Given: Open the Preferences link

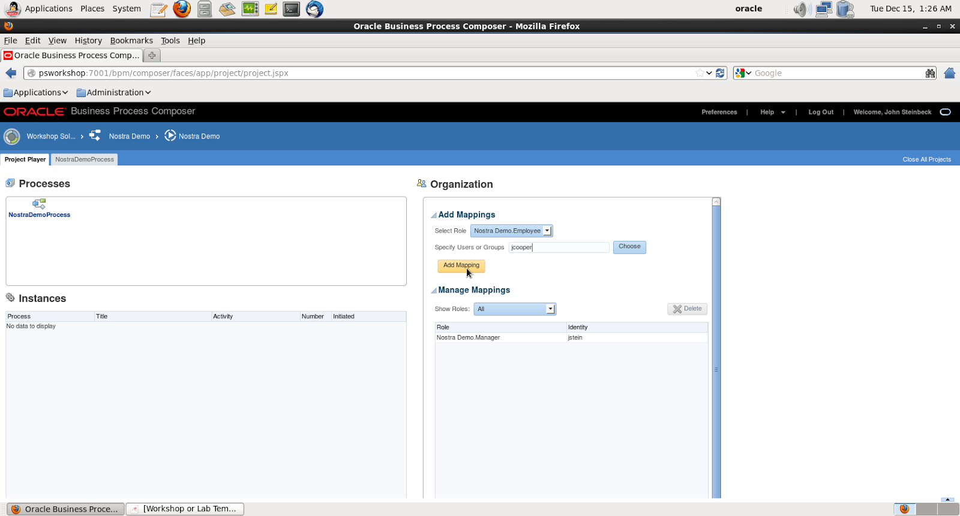Looking at the screenshot, I should pyautogui.click(x=719, y=112).
